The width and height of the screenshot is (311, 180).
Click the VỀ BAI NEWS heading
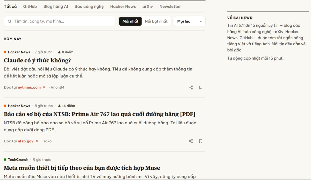240,18
